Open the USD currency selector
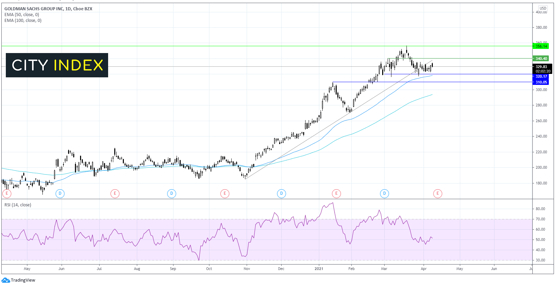The width and height of the screenshot is (556, 283). point(543,8)
